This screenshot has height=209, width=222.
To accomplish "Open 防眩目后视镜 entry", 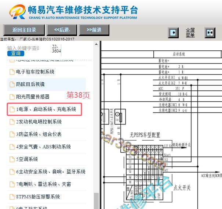I will tap(30, 84).
